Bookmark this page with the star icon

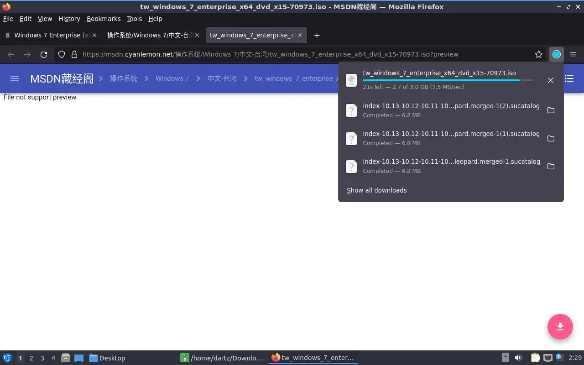point(539,54)
